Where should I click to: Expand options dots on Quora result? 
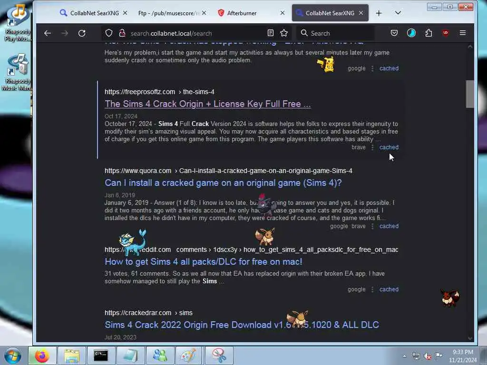372,226
